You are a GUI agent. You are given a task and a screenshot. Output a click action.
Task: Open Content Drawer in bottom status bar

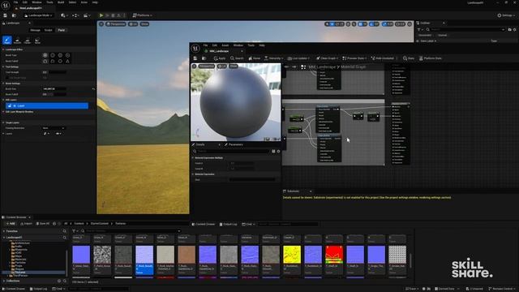[x=14, y=289]
